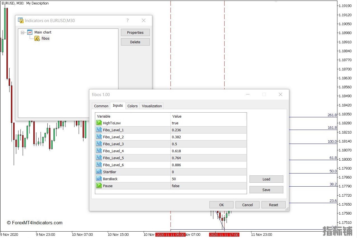The image size is (357, 238).
Task: Collapse the Main chart tree node
Action: (23, 32)
